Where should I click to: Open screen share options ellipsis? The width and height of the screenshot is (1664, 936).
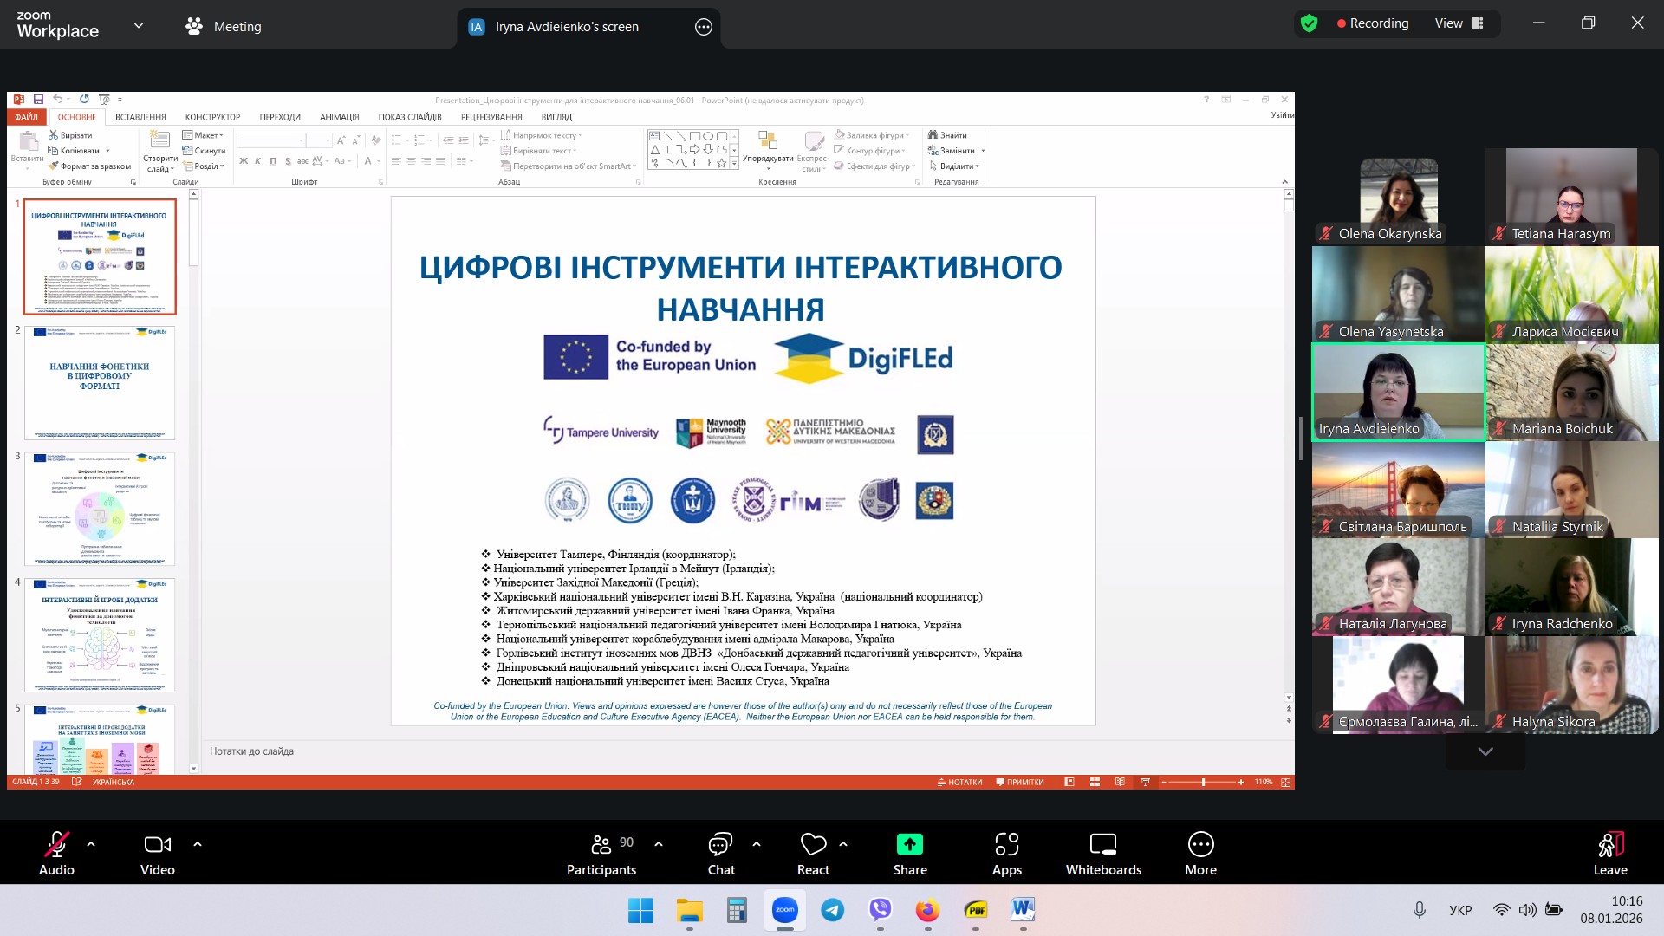(704, 27)
